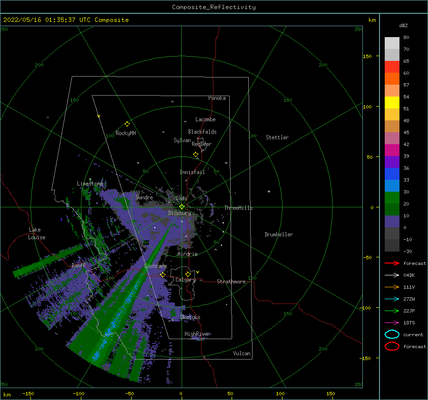Click the Ponoka city label
The width and height of the screenshot is (428, 400).
click(x=217, y=98)
